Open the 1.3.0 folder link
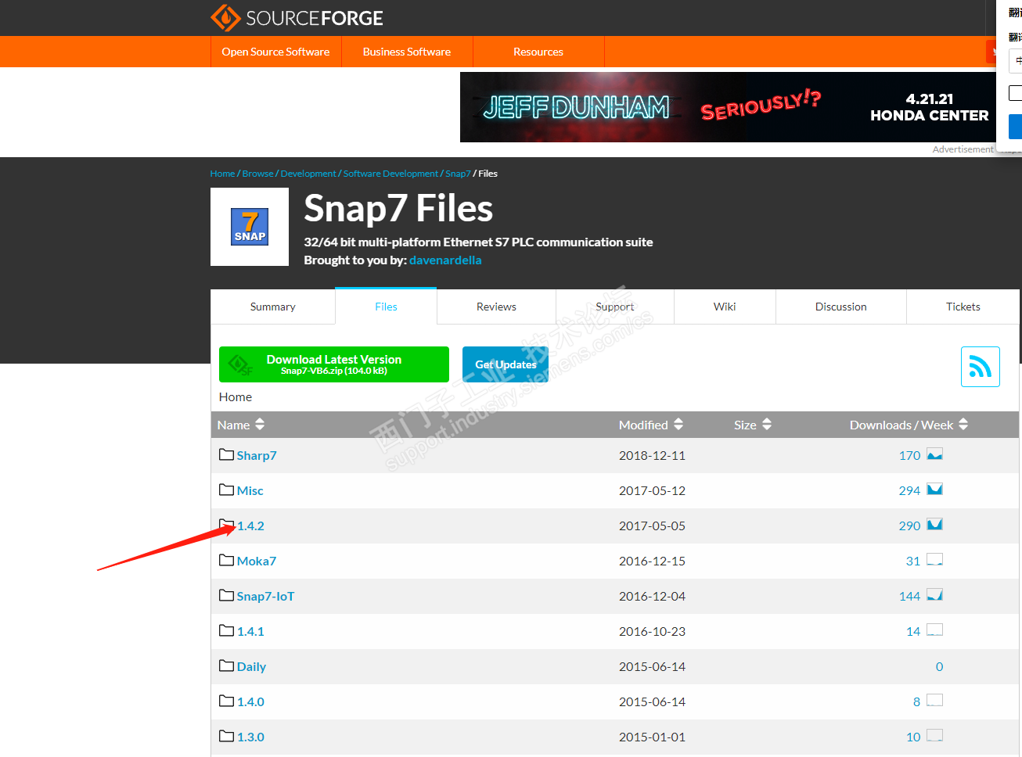The image size is (1022, 757). point(250,737)
